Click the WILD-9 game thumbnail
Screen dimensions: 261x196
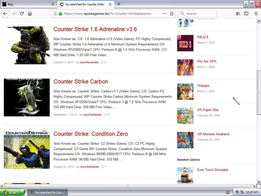pos(185,43)
